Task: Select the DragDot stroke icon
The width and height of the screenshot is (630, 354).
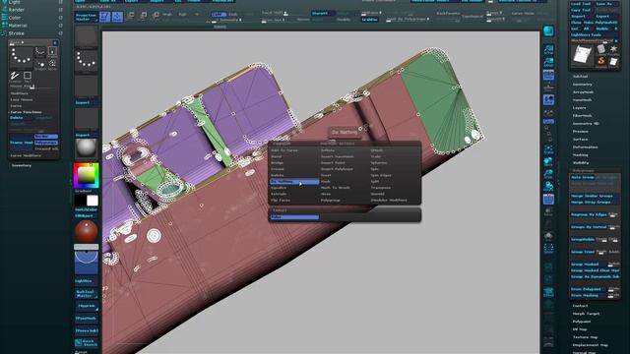Action: pyautogui.click(x=40, y=64)
